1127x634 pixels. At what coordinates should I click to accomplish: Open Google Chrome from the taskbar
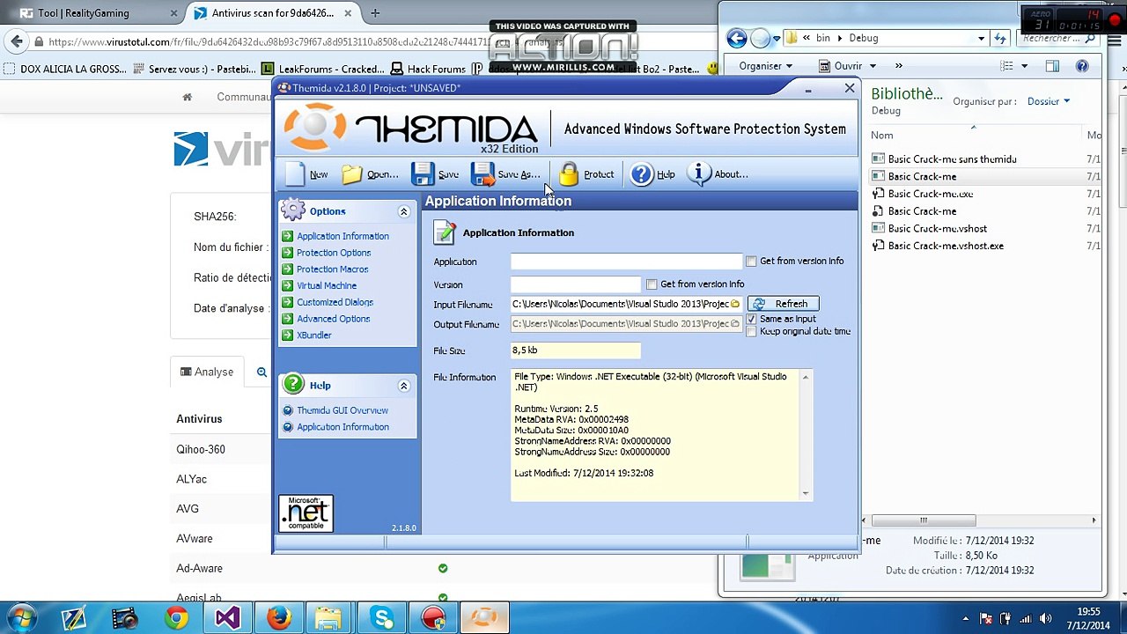coord(176,618)
